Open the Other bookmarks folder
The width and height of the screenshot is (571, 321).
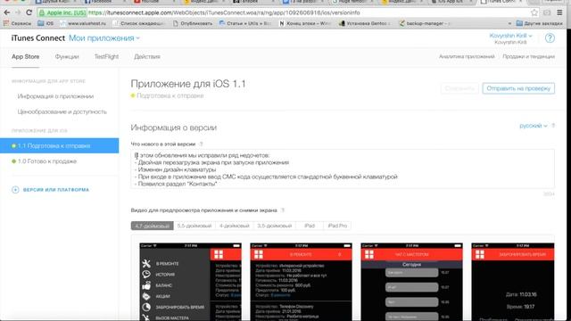tap(539, 23)
